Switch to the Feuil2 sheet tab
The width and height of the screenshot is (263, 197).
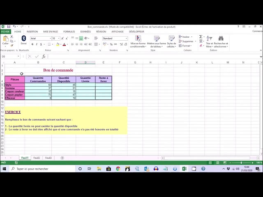[37, 158]
